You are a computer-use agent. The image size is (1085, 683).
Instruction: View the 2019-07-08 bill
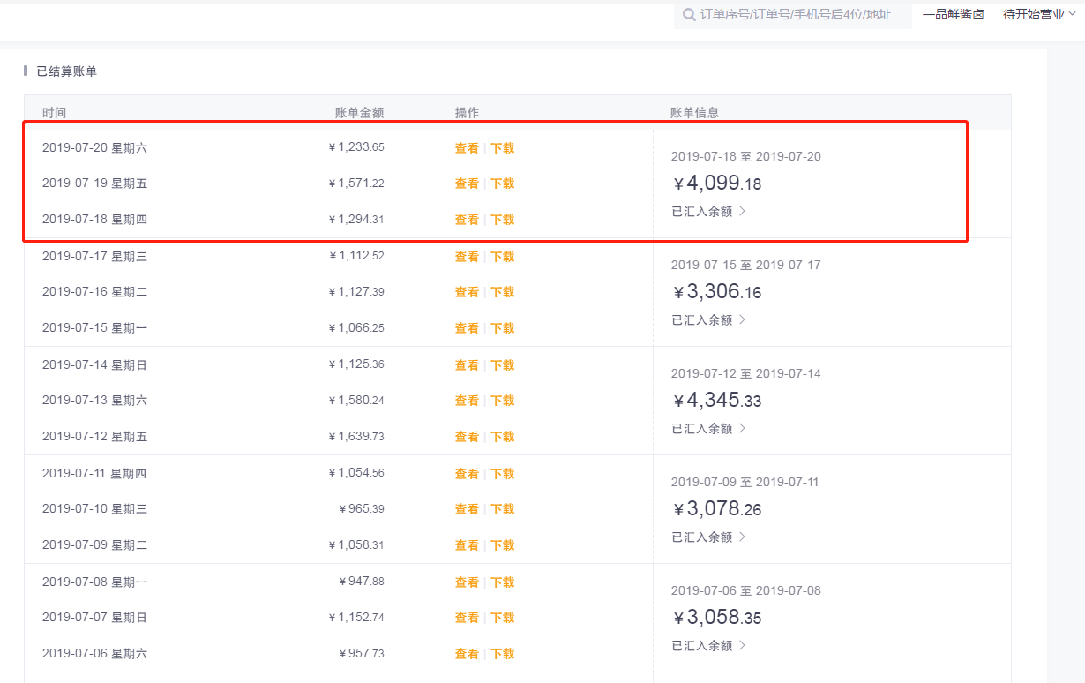coord(467,582)
